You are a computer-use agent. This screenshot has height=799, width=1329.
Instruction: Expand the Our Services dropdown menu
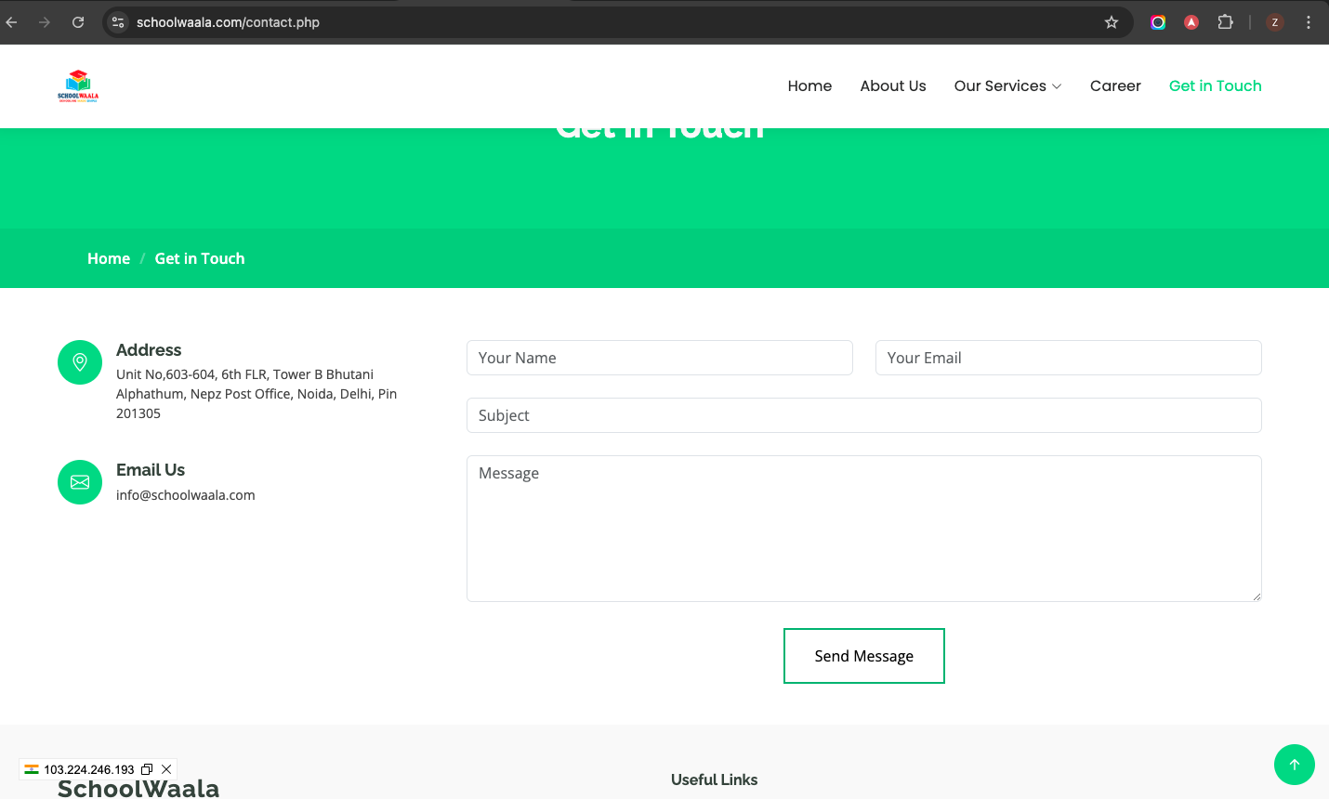coord(1007,85)
